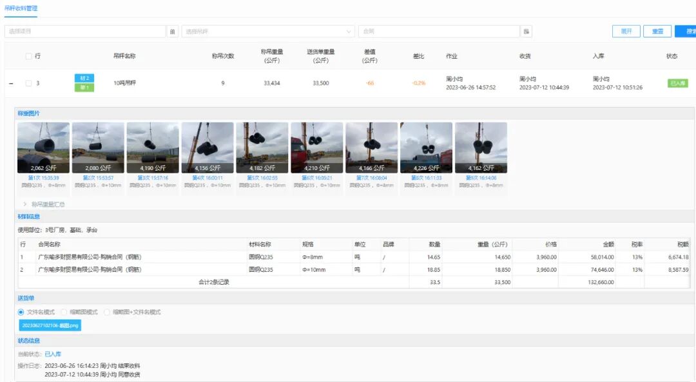
Task: Click the icon beside the 选择项目 field
Action: (x=173, y=32)
